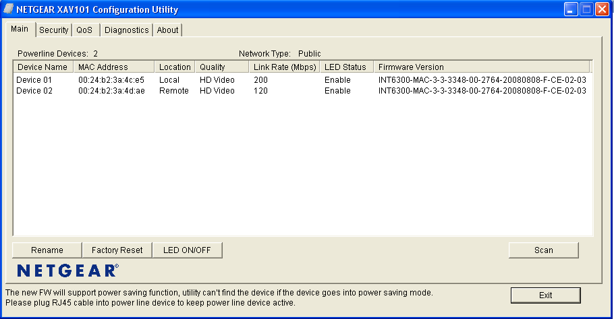This screenshot has height=319, width=614.
Task: Click the Powerline Devices count label
Action: tap(57, 54)
